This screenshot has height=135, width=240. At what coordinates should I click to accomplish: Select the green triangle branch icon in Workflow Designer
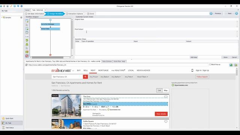pyautogui.click(x=27, y=44)
